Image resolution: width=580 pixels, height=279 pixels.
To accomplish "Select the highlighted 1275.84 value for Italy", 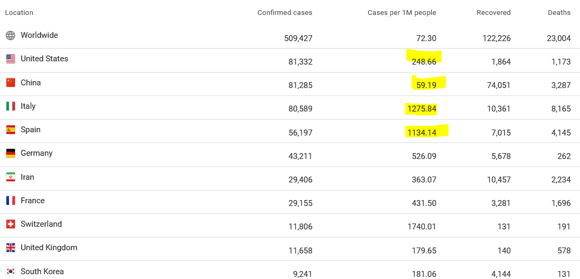I will point(421,109).
